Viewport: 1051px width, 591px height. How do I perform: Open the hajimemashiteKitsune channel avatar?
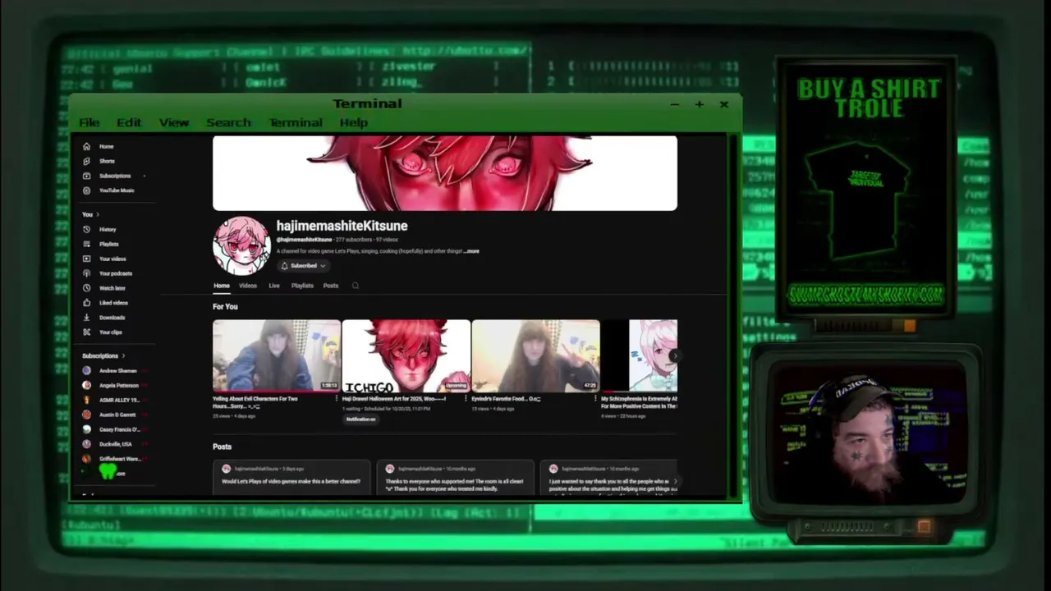click(x=241, y=245)
